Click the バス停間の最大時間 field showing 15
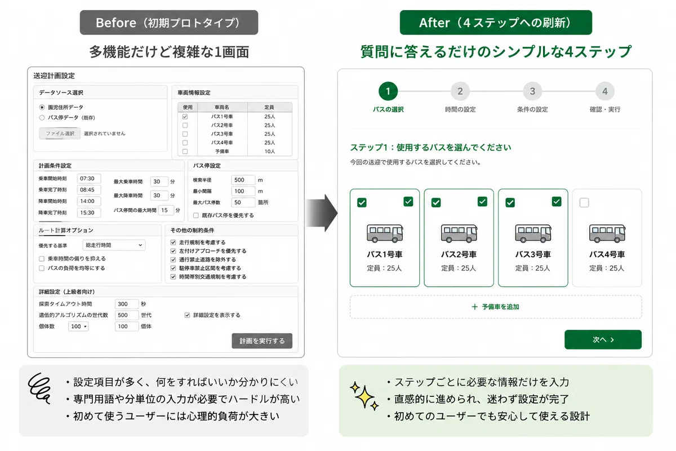 pyautogui.click(x=166, y=210)
